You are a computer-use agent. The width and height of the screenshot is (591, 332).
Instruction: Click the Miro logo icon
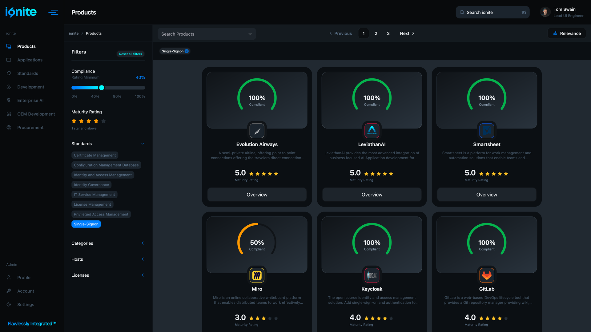[x=257, y=275]
